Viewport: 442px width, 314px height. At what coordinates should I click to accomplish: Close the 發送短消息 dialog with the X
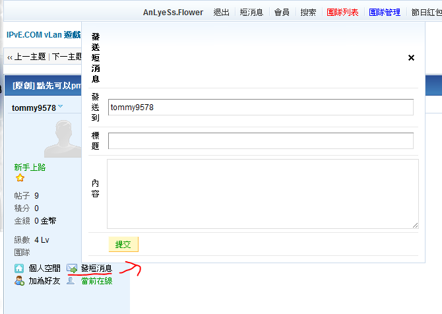click(x=411, y=58)
